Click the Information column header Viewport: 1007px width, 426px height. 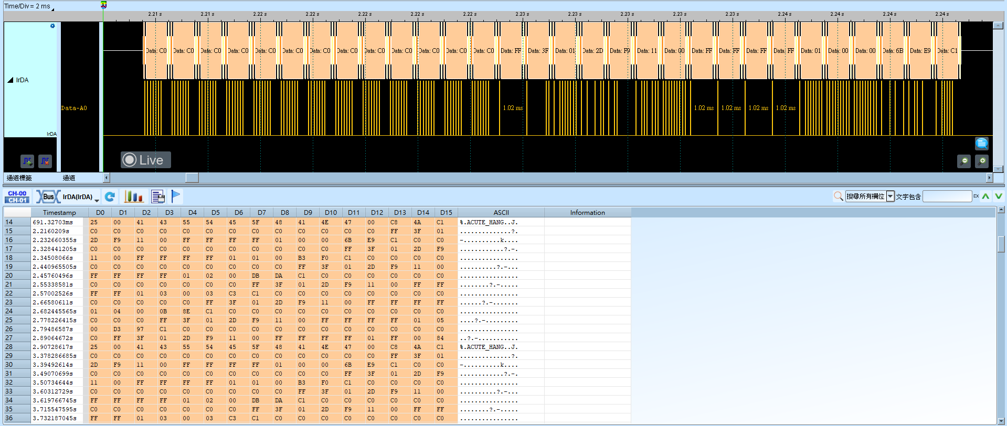click(588, 212)
